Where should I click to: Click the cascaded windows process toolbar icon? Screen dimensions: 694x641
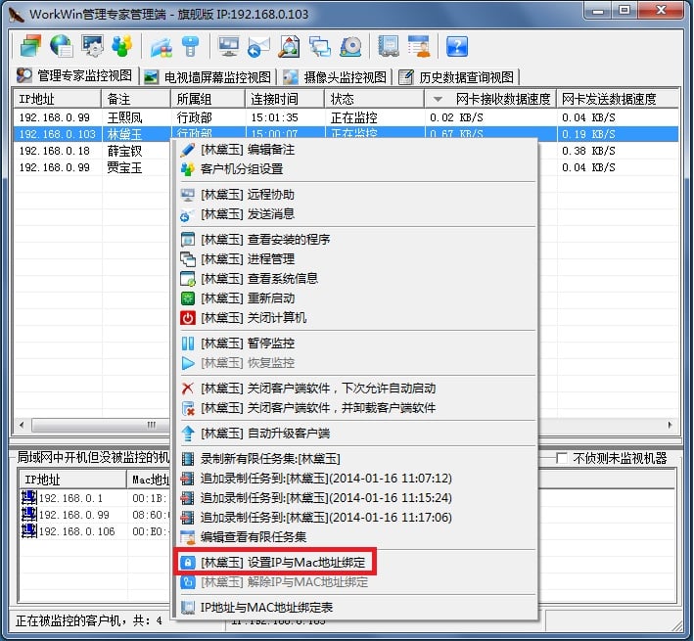[x=320, y=46]
